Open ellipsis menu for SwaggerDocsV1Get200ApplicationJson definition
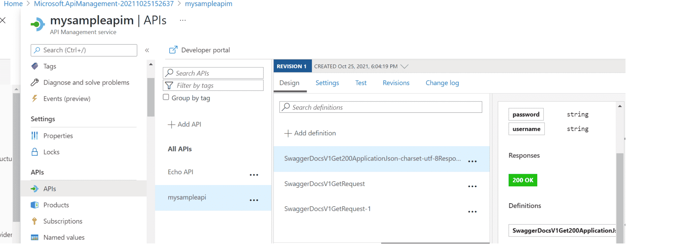This screenshot has height=250, width=688. pos(473,161)
